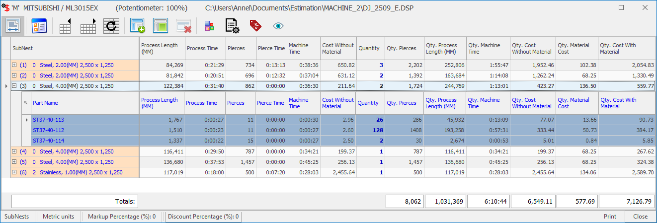Screen dimensions: 657x223
Task: Sort by Part Name column header
Action: click(x=85, y=103)
